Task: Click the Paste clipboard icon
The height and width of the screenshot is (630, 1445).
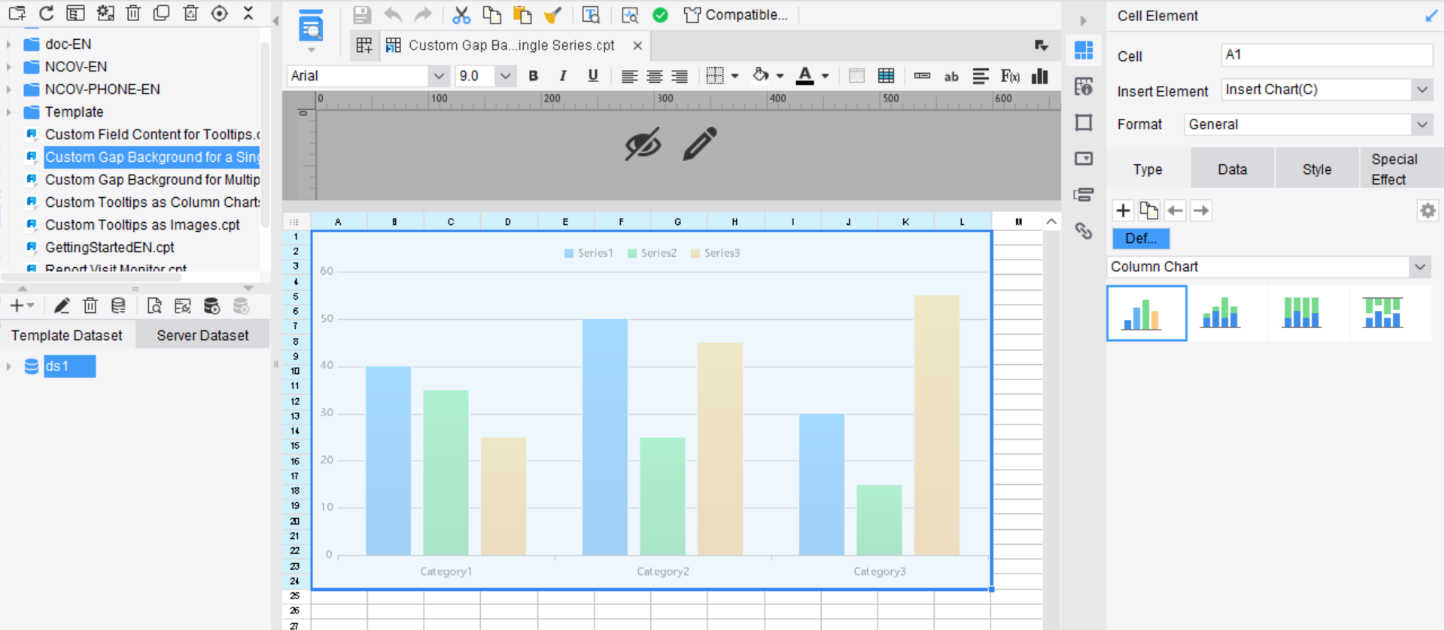Action: pyautogui.click(x=522, y=14)
